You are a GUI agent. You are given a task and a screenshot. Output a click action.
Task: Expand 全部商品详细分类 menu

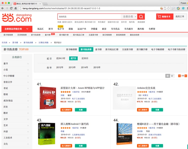[x=17, y=29]
